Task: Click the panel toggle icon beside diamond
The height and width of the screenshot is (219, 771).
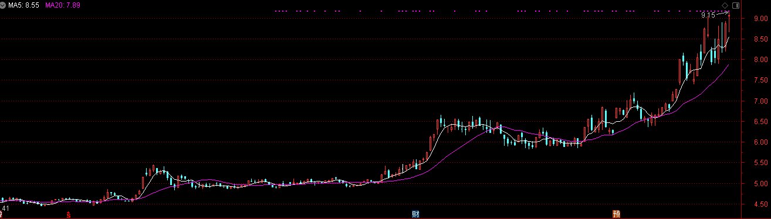Action: pos(735,5)
